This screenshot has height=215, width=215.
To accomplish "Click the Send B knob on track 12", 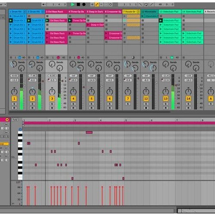I will [x=153, y=68].
